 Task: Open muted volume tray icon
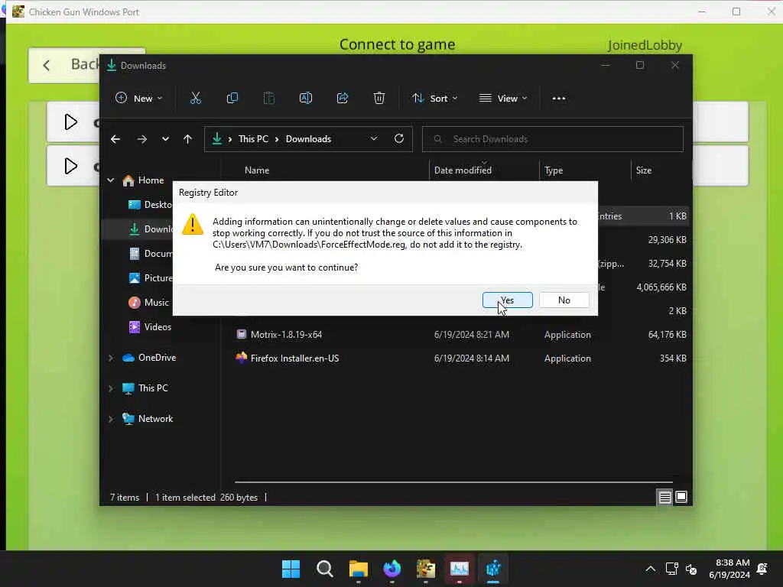tap(691, 569)
